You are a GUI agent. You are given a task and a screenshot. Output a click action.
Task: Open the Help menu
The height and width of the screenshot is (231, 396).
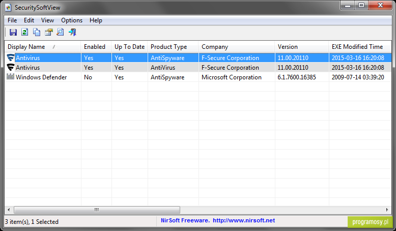(96, 20)
